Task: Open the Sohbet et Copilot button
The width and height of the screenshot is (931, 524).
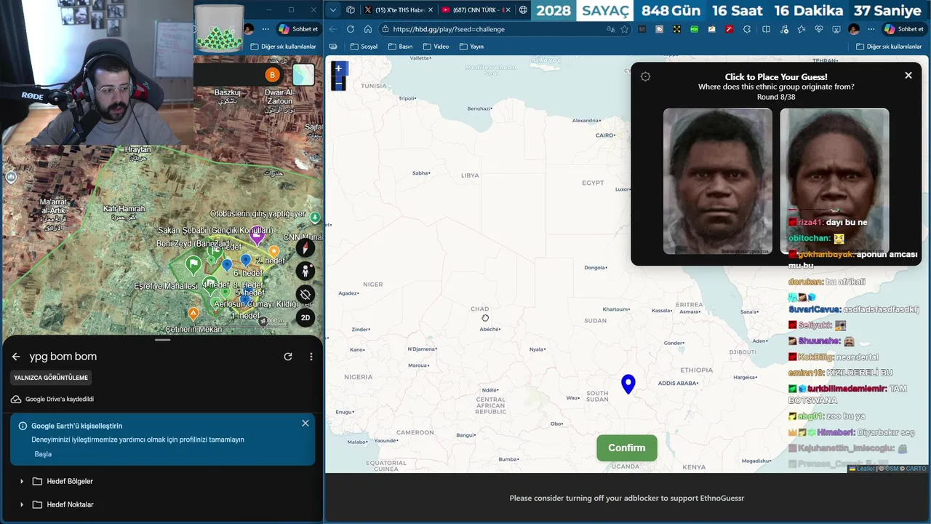Action: [903, 29]
